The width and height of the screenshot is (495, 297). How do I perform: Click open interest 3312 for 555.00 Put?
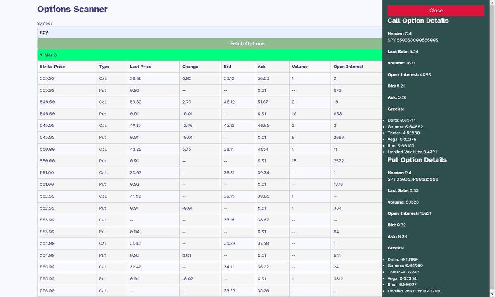pyautogui.click(x=339, y=279)
